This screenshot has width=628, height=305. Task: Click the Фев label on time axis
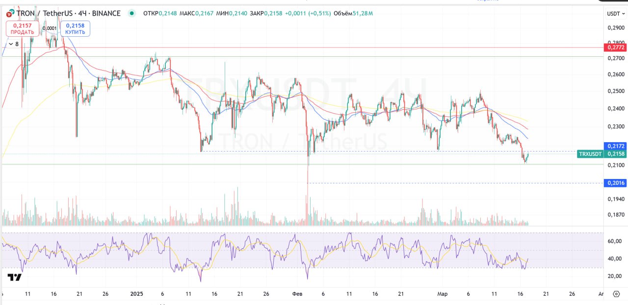(297, 294)
